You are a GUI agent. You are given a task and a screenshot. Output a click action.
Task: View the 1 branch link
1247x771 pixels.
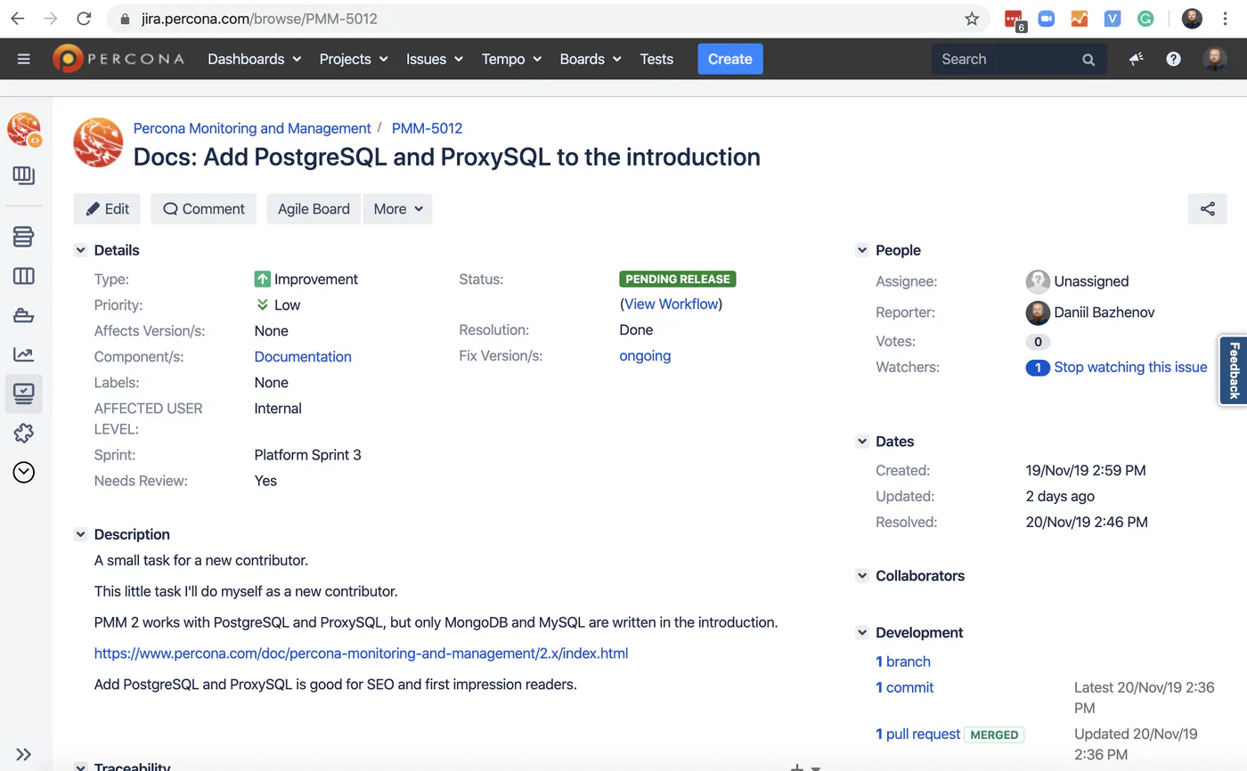pyautogui.click(x=903, y=661)
